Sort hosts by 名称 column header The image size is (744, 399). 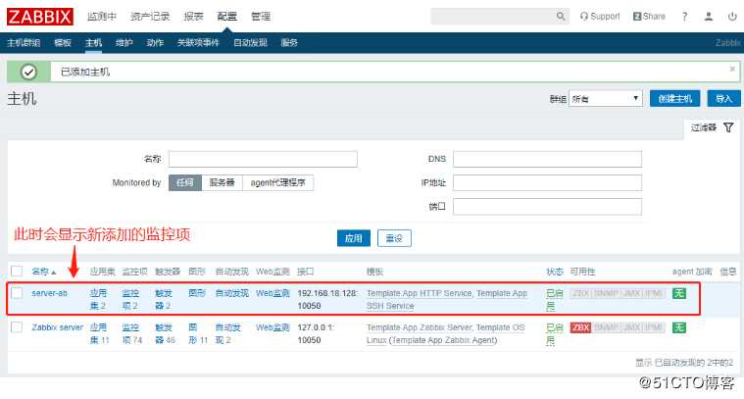(44, 272)
